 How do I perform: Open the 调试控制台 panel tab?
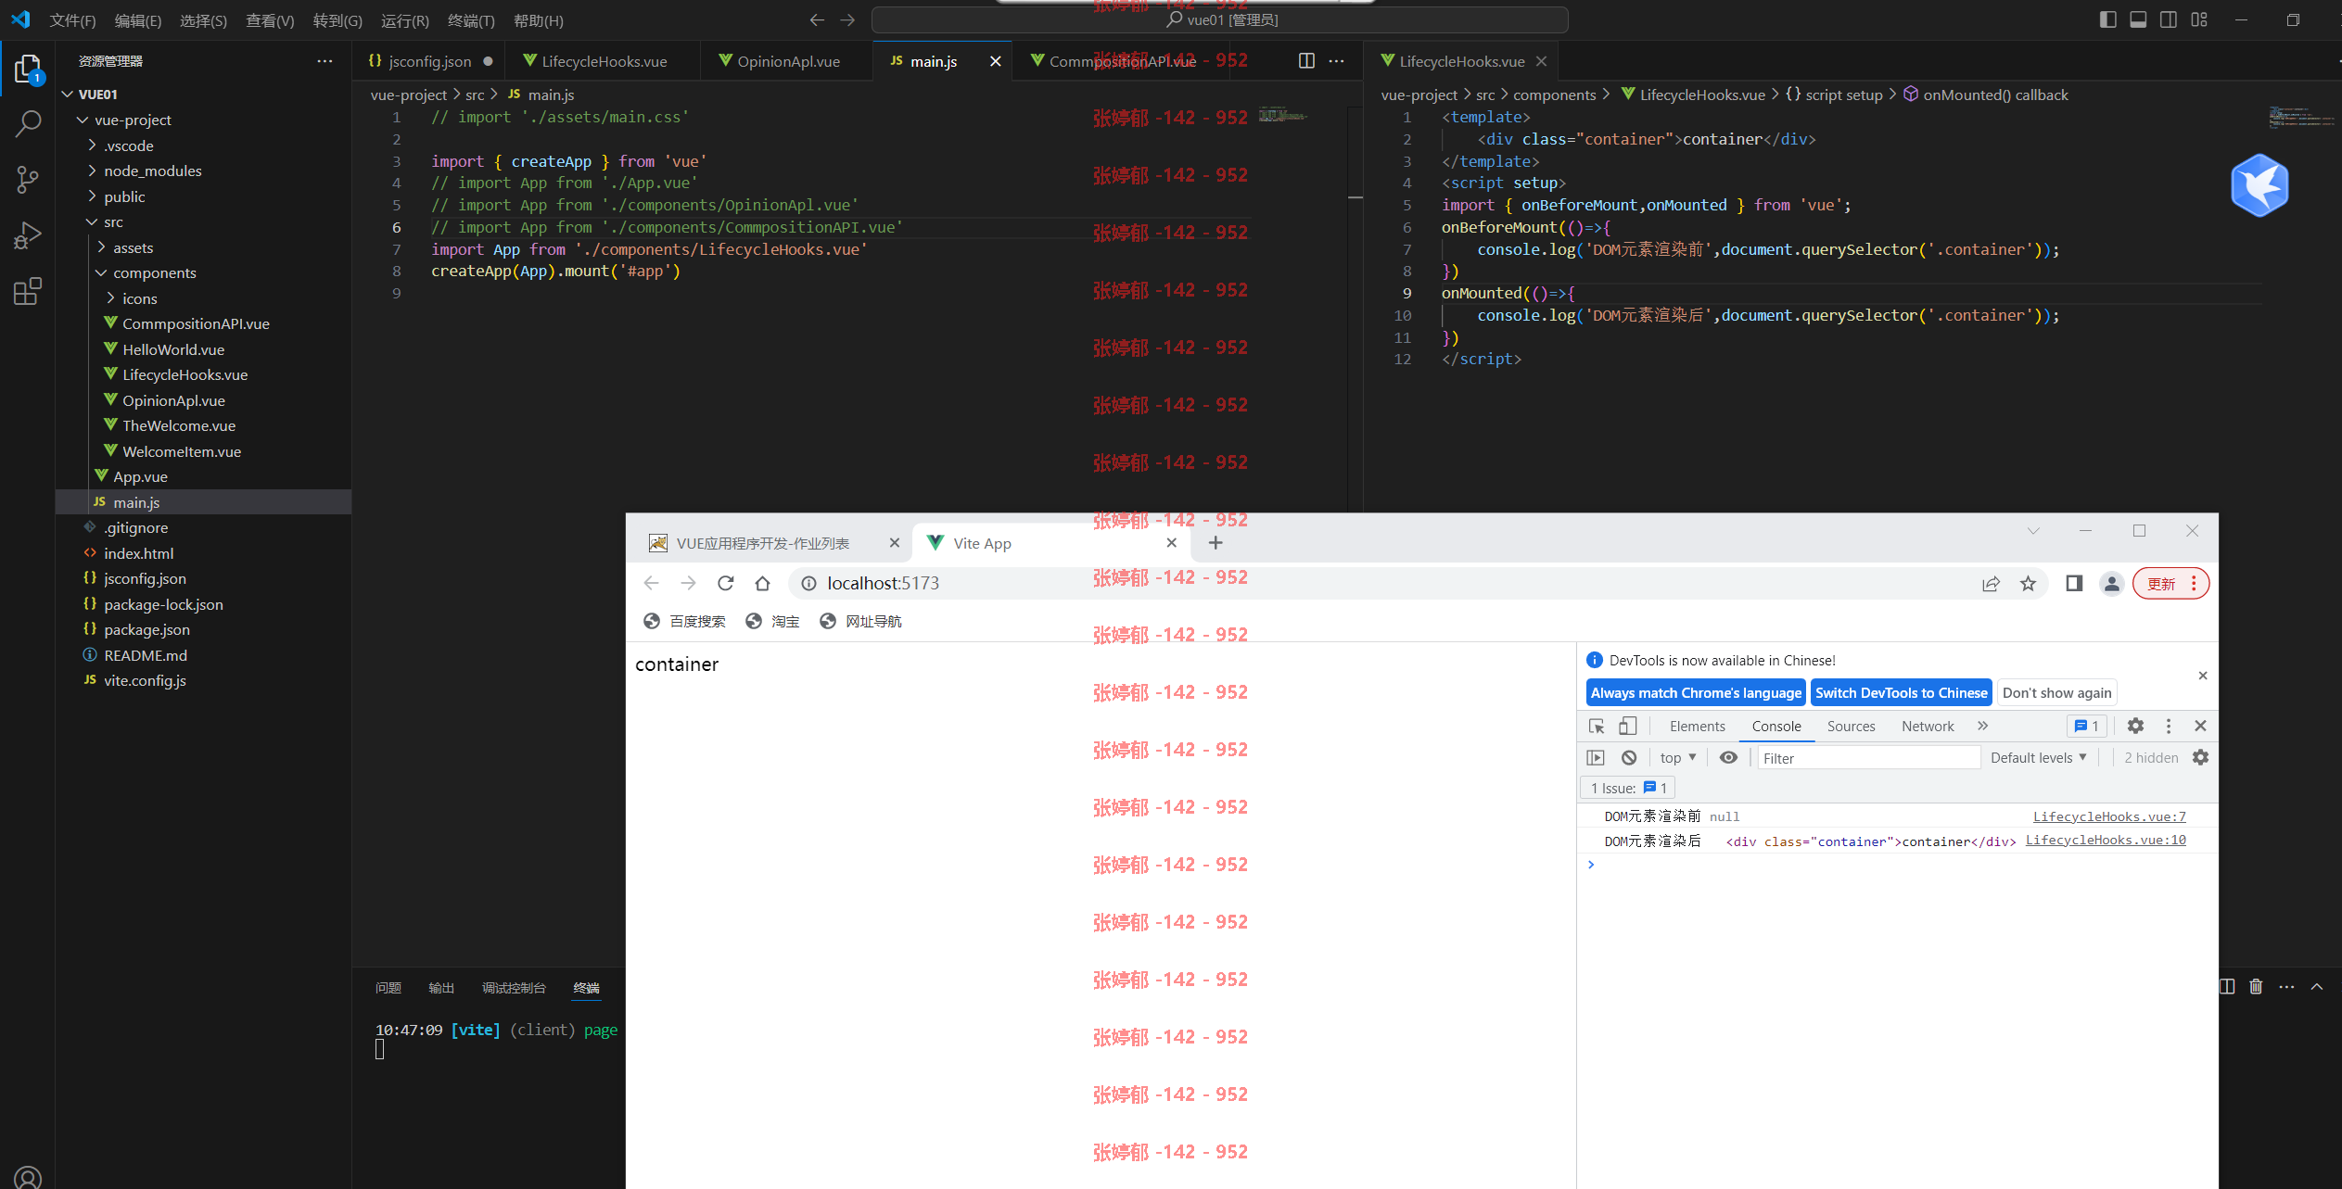(x=514, y=988)
